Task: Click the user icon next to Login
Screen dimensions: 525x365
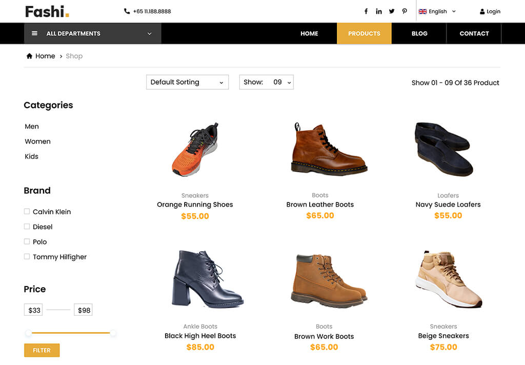Action: pos(482,11)
